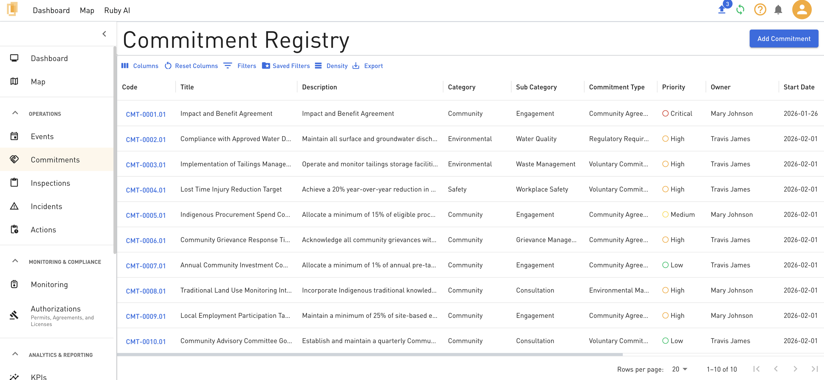Screen dimensions: 824x380
Task: Open the help question mark icon
Action: (x=760, y=10)
